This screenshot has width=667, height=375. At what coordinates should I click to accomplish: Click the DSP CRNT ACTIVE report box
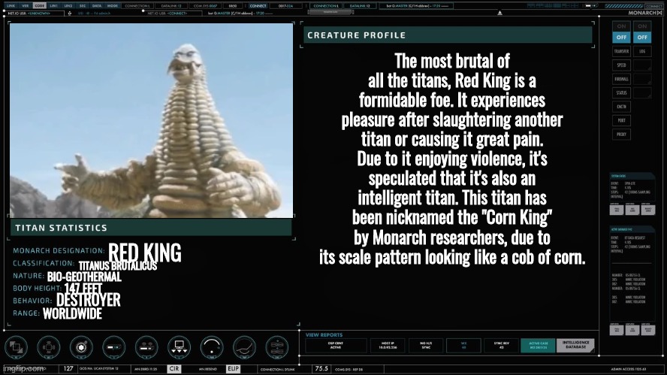pos(336,345)
